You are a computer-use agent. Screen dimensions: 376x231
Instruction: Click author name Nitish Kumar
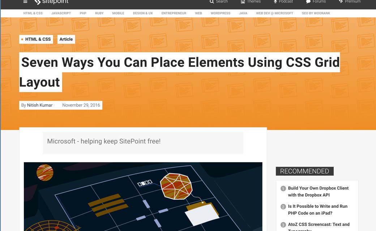pos(40,105)
